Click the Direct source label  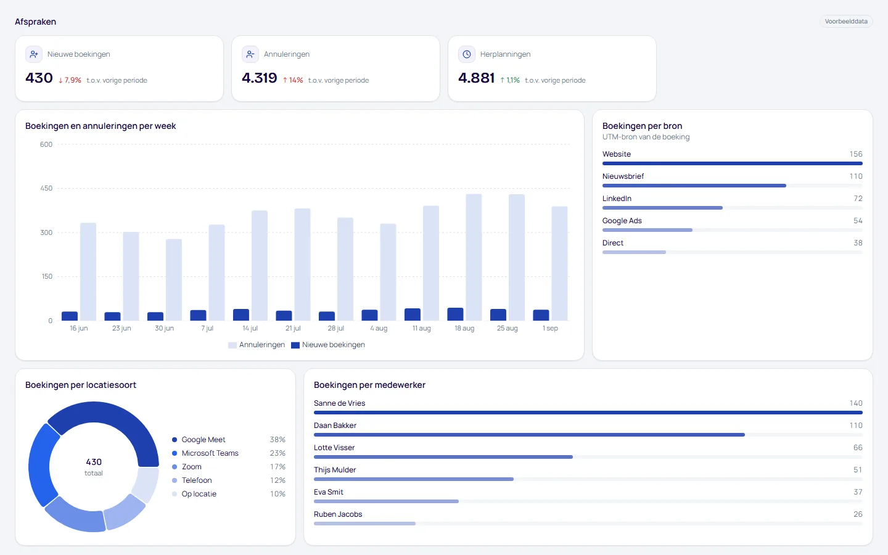coord(613,243)
